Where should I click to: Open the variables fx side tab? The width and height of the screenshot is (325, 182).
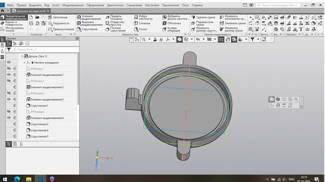click(x=3, y=51)
